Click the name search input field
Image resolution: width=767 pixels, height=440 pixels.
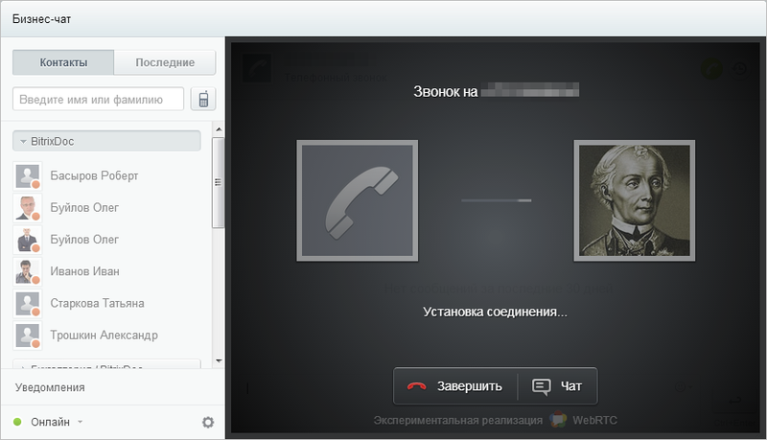99,100
